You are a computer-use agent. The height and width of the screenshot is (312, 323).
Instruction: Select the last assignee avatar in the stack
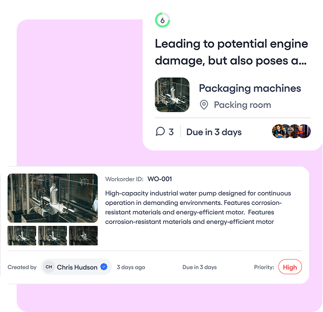click(x=305, y=131)
